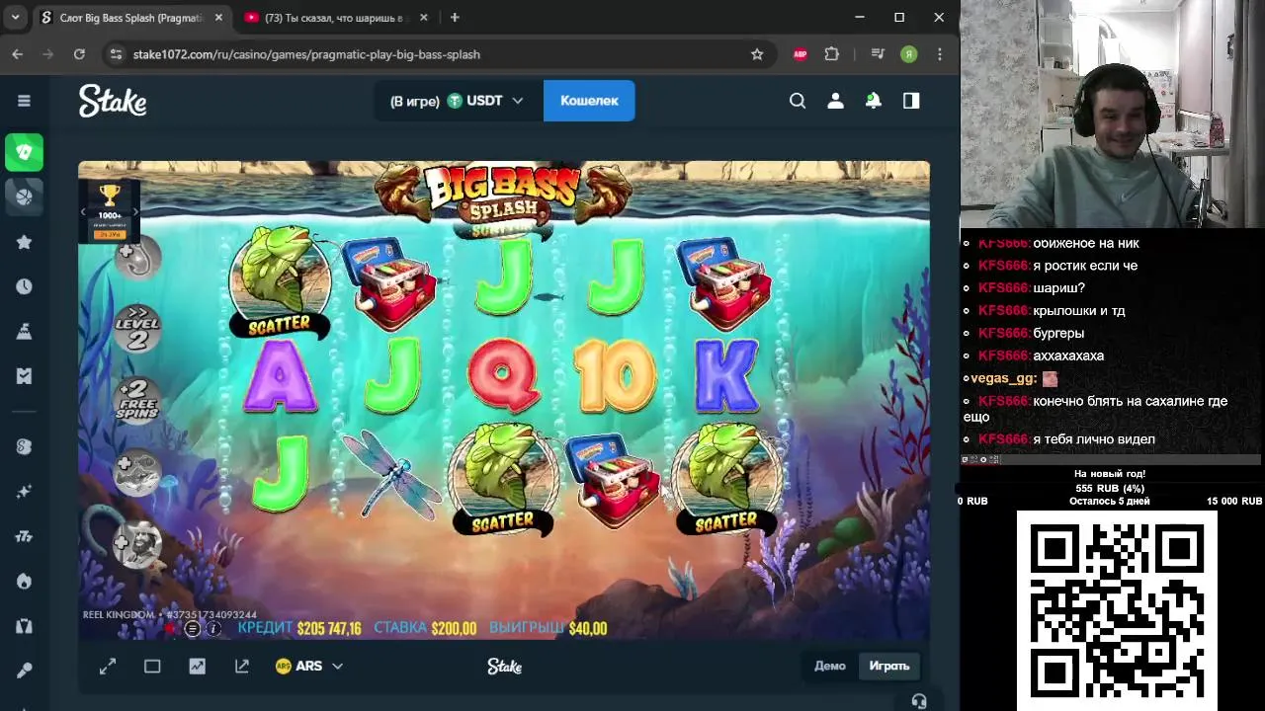Switch to the YouTube browser tab
The image size is (1265, 711).
(334, 18)
